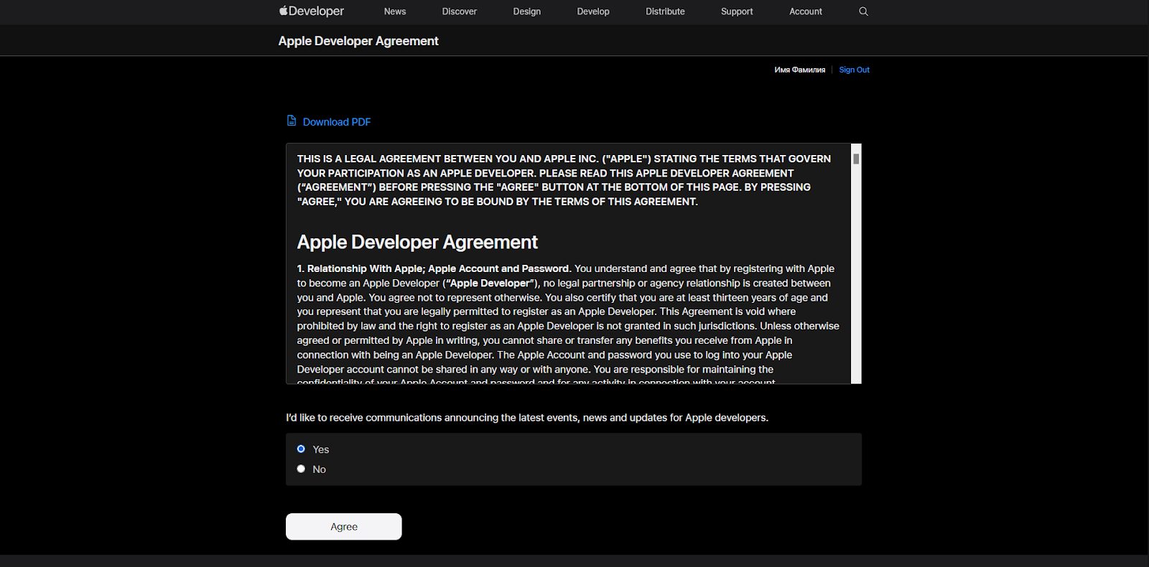Click the Apple Developer logo
This screenshot has width=1149, height=567.
(x=312, y=11)
